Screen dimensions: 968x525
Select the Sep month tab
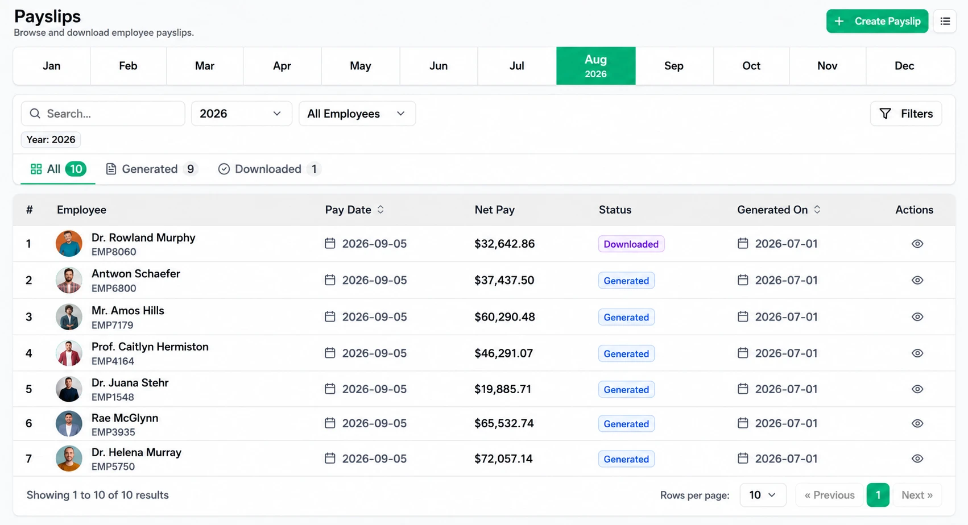click(x=674, y=66)
